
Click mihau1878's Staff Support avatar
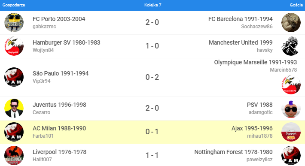click(291, 132)
